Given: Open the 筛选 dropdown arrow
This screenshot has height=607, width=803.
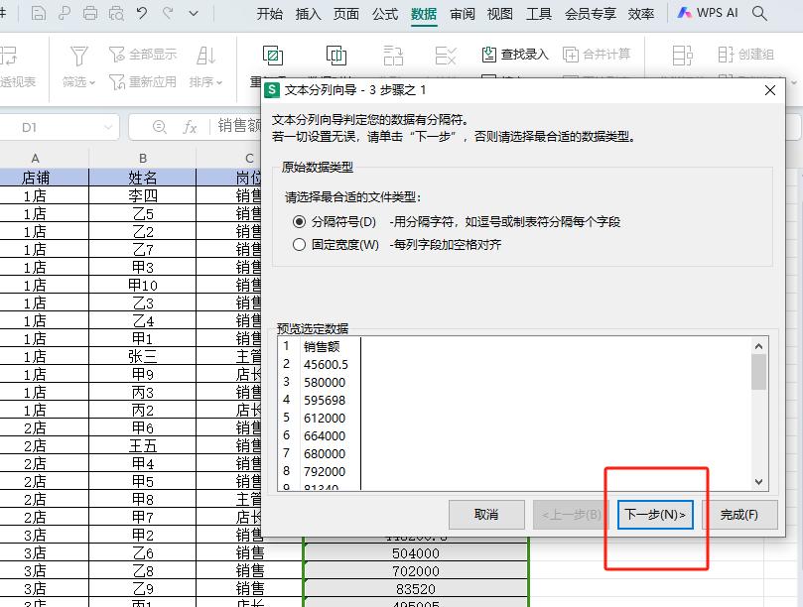Looking at the screenshot, I should tap(92, 82).
